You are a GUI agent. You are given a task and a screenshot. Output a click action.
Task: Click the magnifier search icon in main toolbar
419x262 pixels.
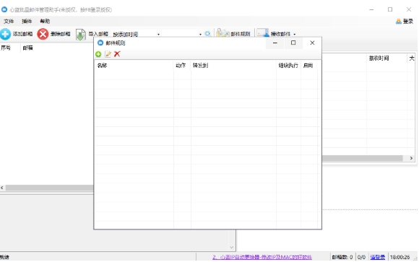207,34
